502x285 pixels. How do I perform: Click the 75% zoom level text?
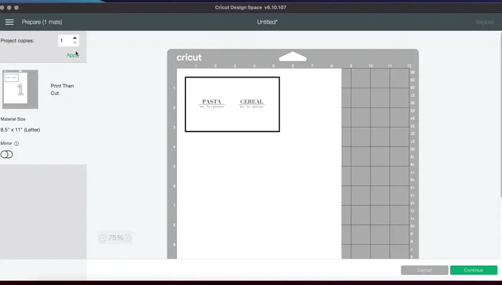[116, 238]
